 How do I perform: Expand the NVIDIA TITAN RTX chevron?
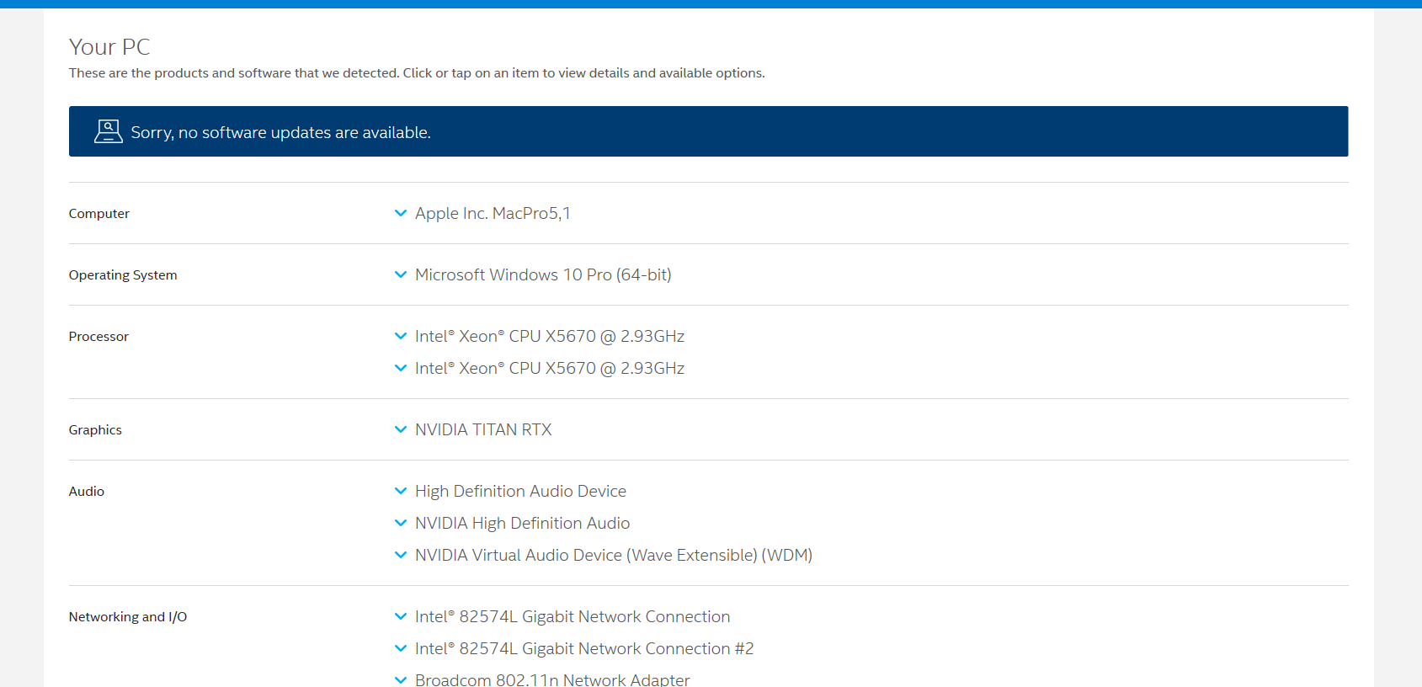click(x=401, y=429)
